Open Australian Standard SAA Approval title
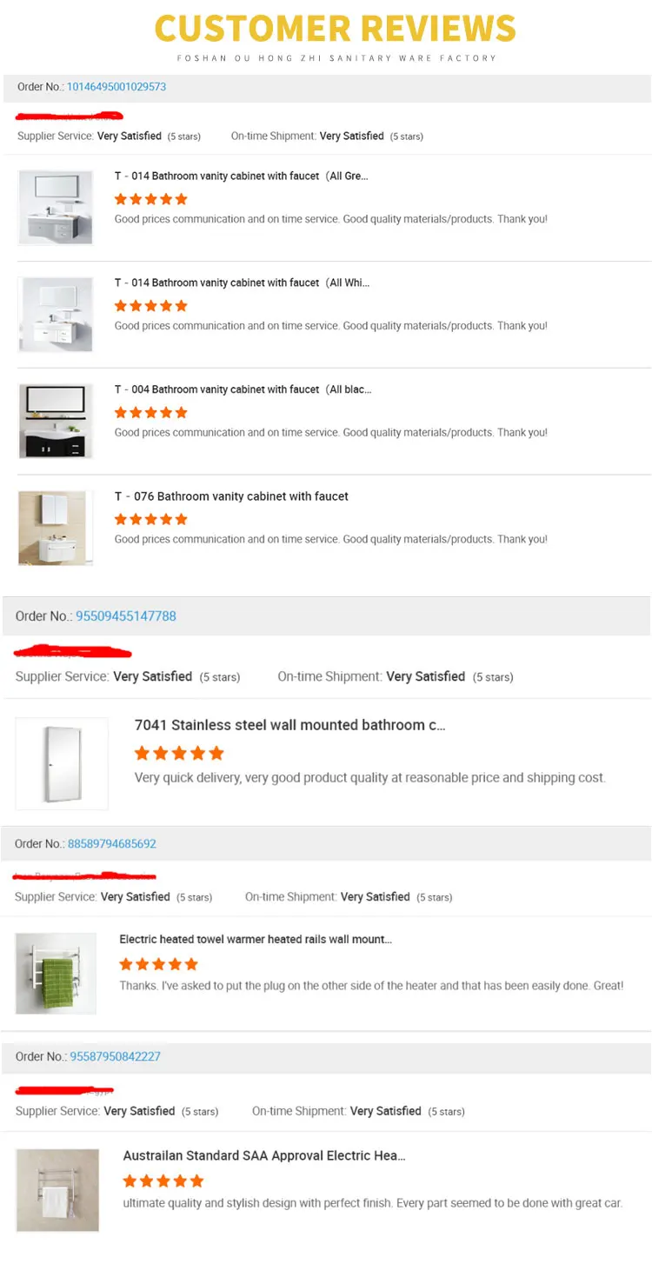Viewport: 652px width, 1264px height. 264,1155
